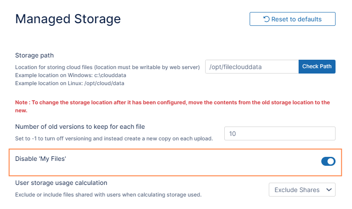Click the chevron arrow on Exclude Shares
This screenshot has width=352, height=209.
coord(329,190)
